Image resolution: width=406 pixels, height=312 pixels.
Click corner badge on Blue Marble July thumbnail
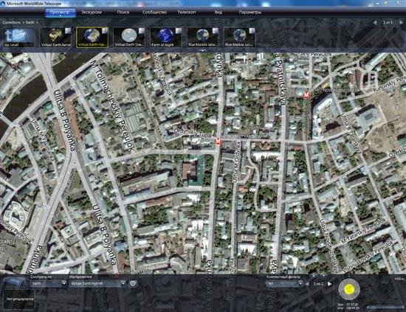[x=252, y=31]
